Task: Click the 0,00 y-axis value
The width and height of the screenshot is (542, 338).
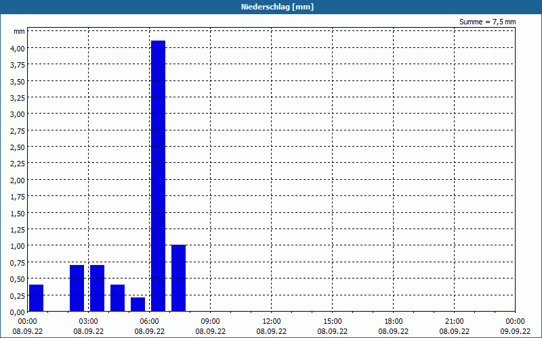Action: [18, 312]
